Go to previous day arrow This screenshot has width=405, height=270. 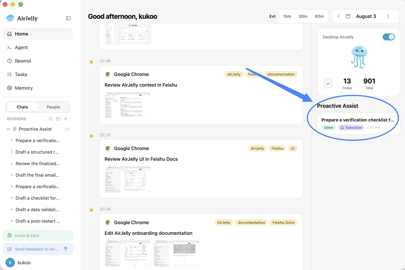coord(339,16)
